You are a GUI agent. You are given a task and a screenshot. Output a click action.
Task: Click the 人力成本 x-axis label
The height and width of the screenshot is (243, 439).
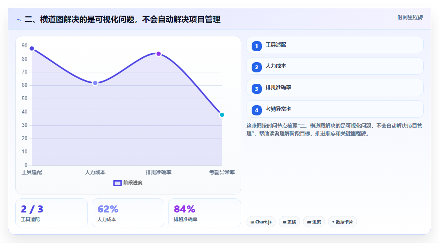point(95,172)
